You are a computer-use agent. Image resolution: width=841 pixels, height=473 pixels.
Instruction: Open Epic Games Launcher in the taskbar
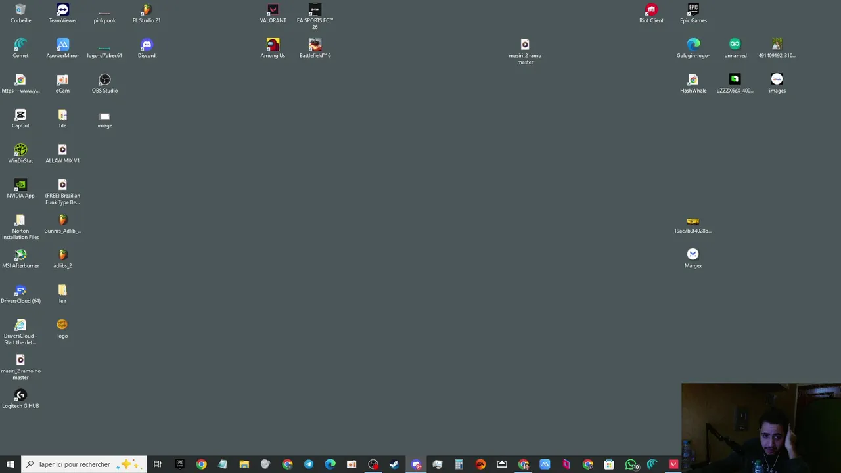(x=179, y=464)
